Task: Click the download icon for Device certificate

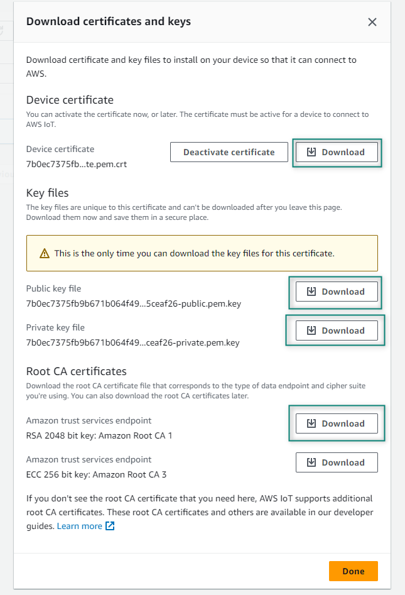Action: [x=311, y=152]
